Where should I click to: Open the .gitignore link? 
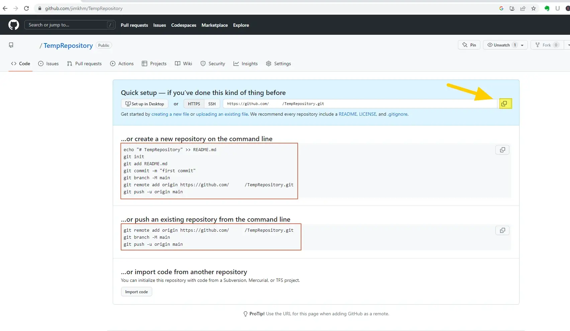397,114
